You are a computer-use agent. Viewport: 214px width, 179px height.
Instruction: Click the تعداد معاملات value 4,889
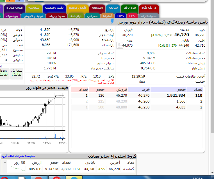(x=151, y=53)
